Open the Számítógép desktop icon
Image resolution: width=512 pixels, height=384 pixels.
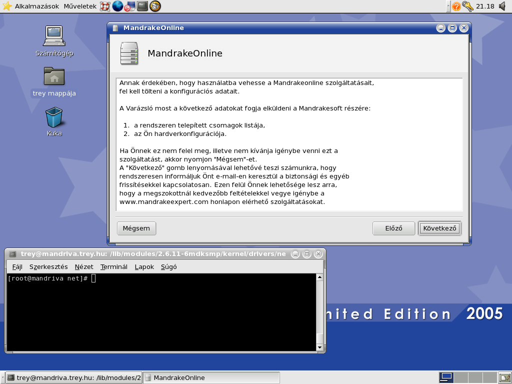pos(54,36)
